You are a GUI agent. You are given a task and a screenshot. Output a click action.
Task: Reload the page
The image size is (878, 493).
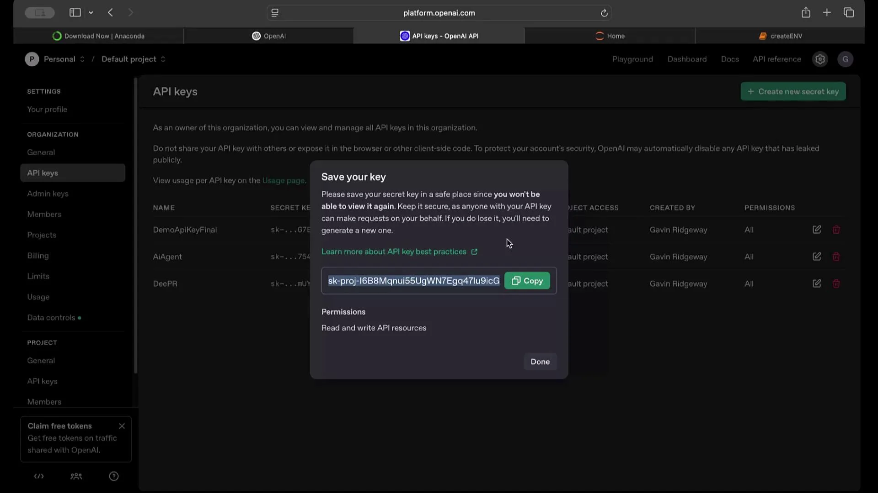pos(604,13)
